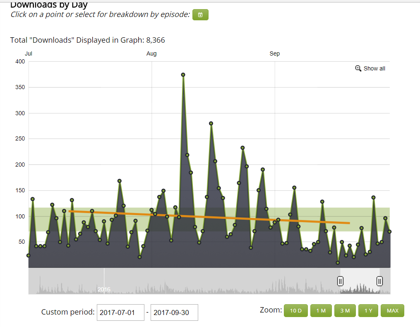Click the Show all magnifier icon

tap(358, 68)
